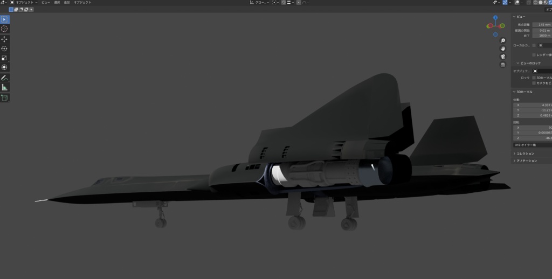This screenshot has height=279, width=552.
Task: Choose the Scale tool
Action: [4, 58]
